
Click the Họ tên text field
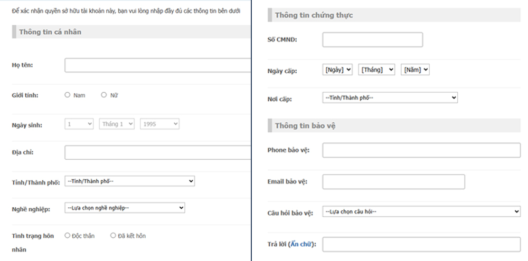pyautogui.click(x=157, y=65)
